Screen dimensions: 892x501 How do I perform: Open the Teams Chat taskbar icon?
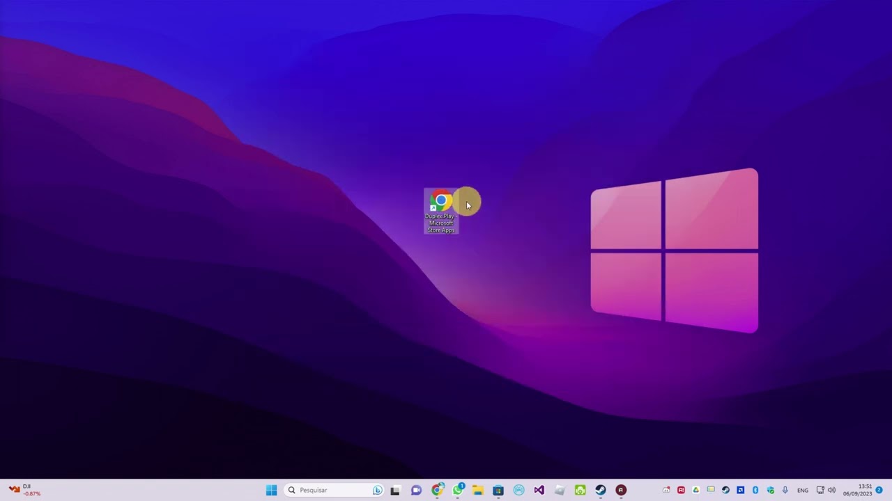point(416,491)
